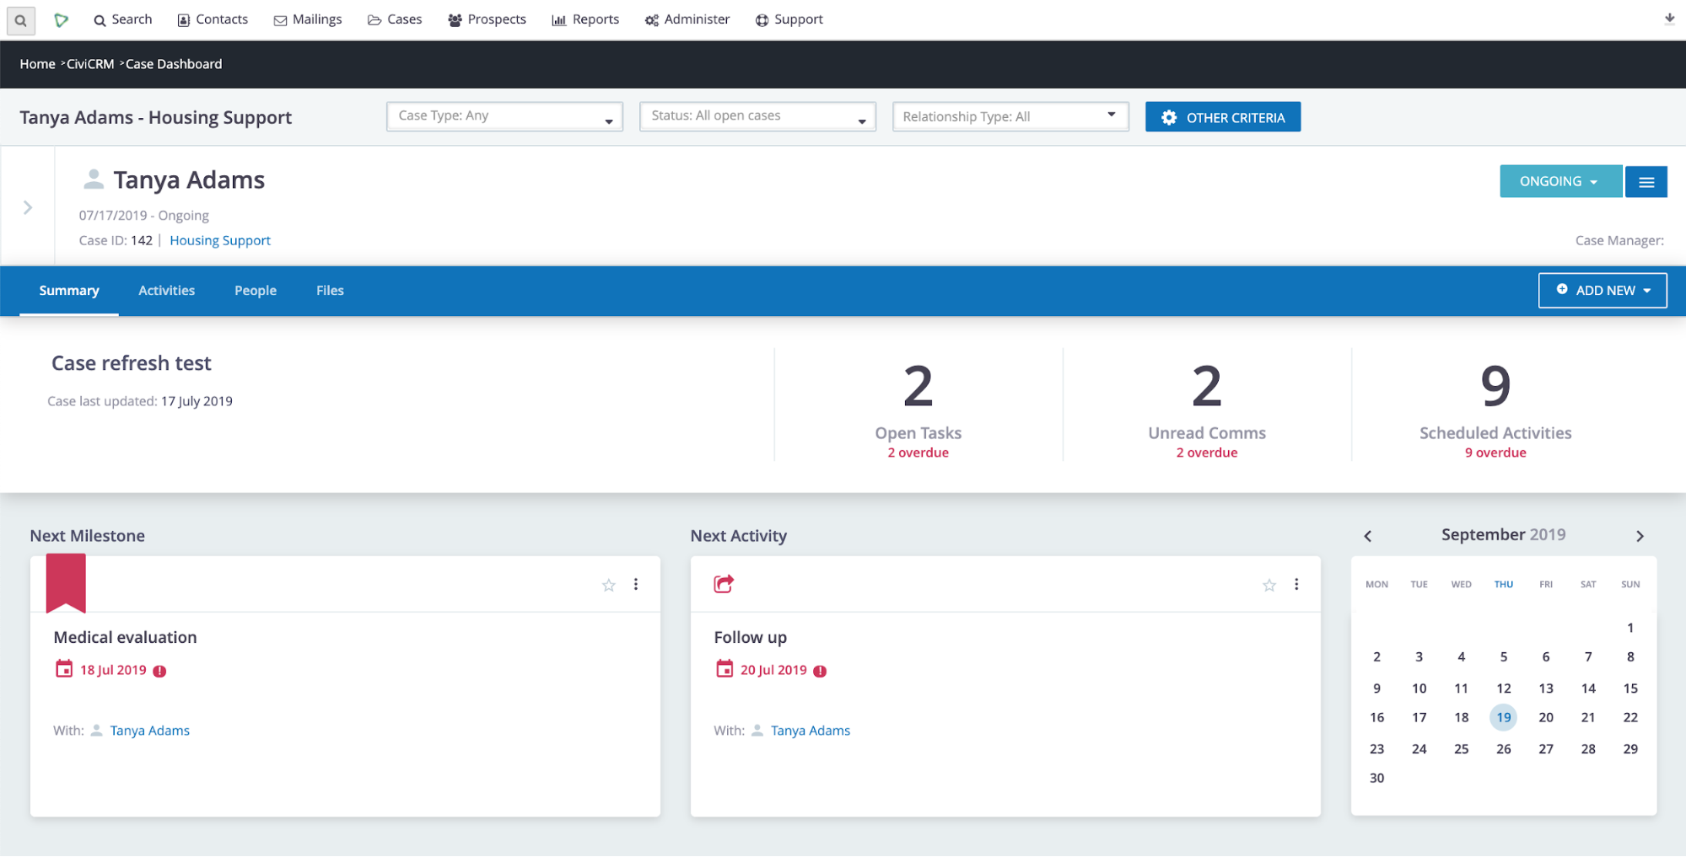This screenshot has height=857, width=1686.
Task: Open the Reports menu
Action: [x=585, y=19]
